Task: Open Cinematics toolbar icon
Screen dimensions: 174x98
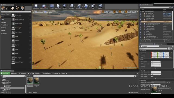Action: (x=79, y=6)
